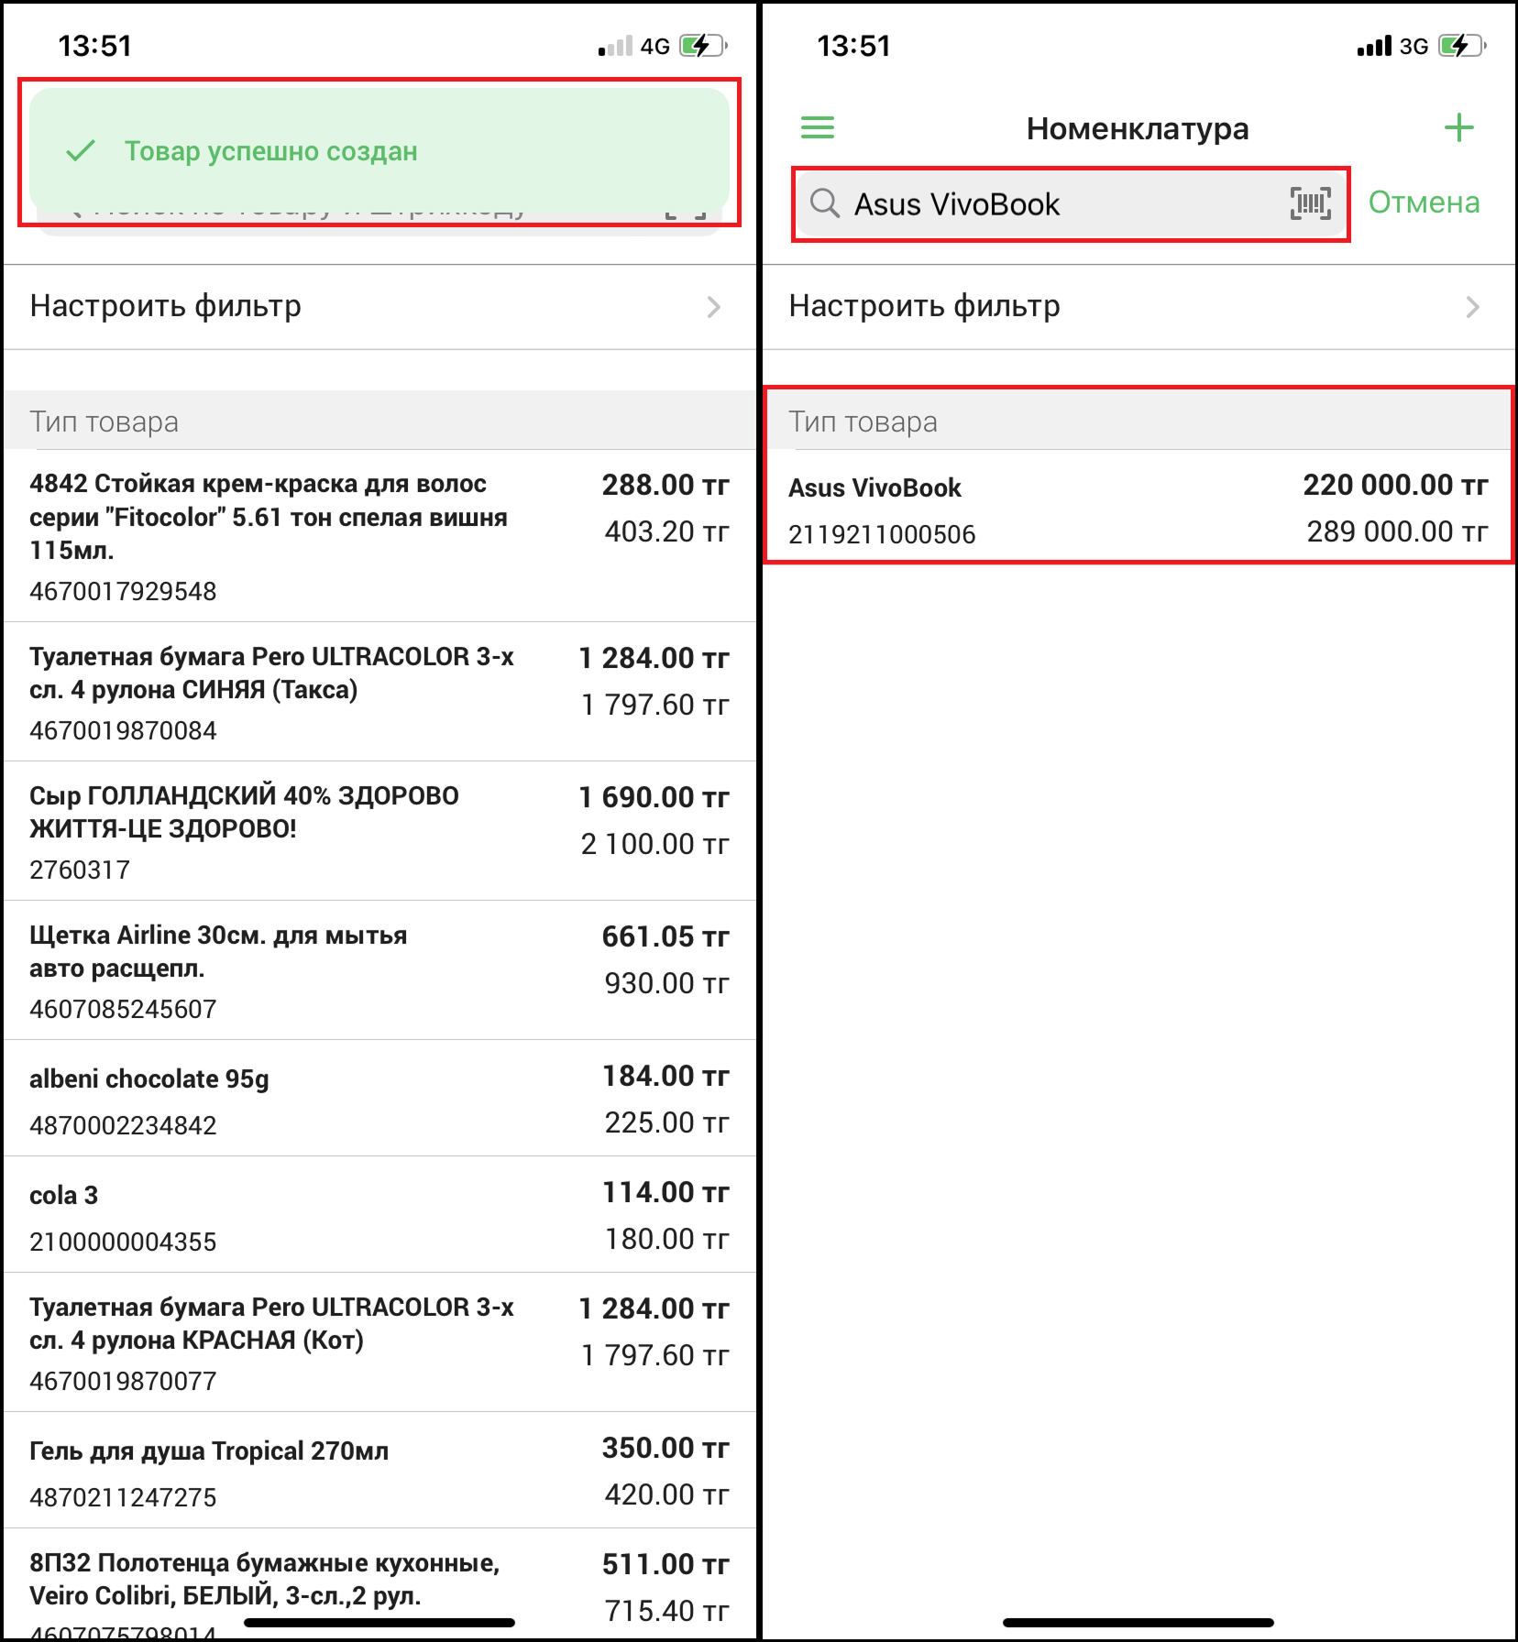The image size is (1518, 1642).
Task: Open Туалетная бумага Pero КРАСНАЯ (Кот) item
Action: click(379, 1342)
